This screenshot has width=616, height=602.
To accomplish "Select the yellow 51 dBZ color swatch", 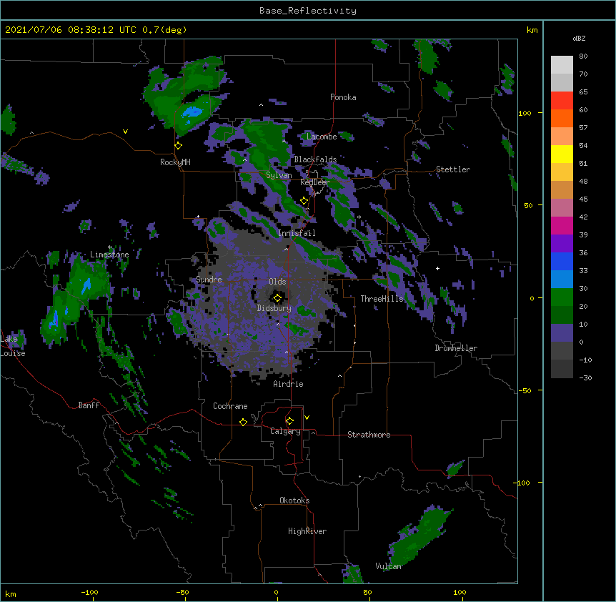I will point(562,154).
